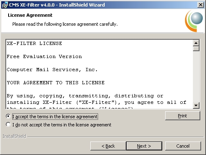Click the title bar text 'CMS XE-Filter v4.0.0'

tap(32, 5)
